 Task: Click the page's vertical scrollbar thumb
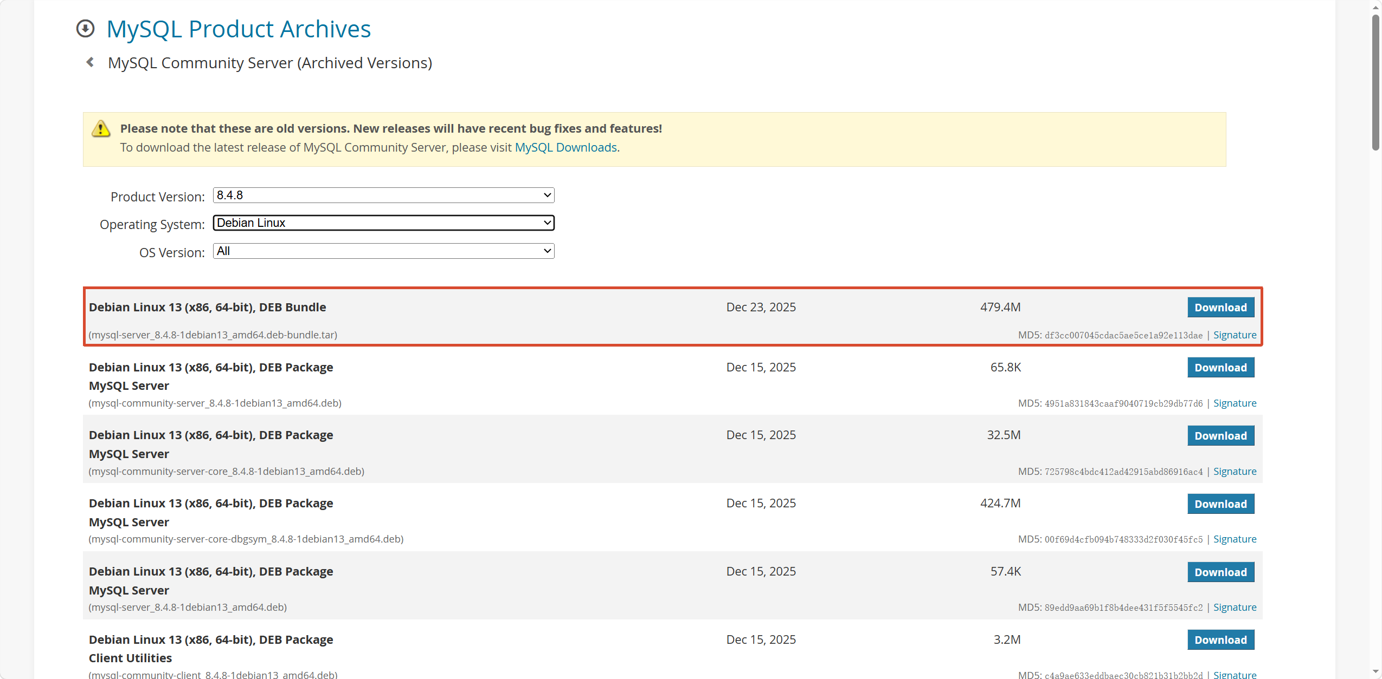click(1375, 81)
